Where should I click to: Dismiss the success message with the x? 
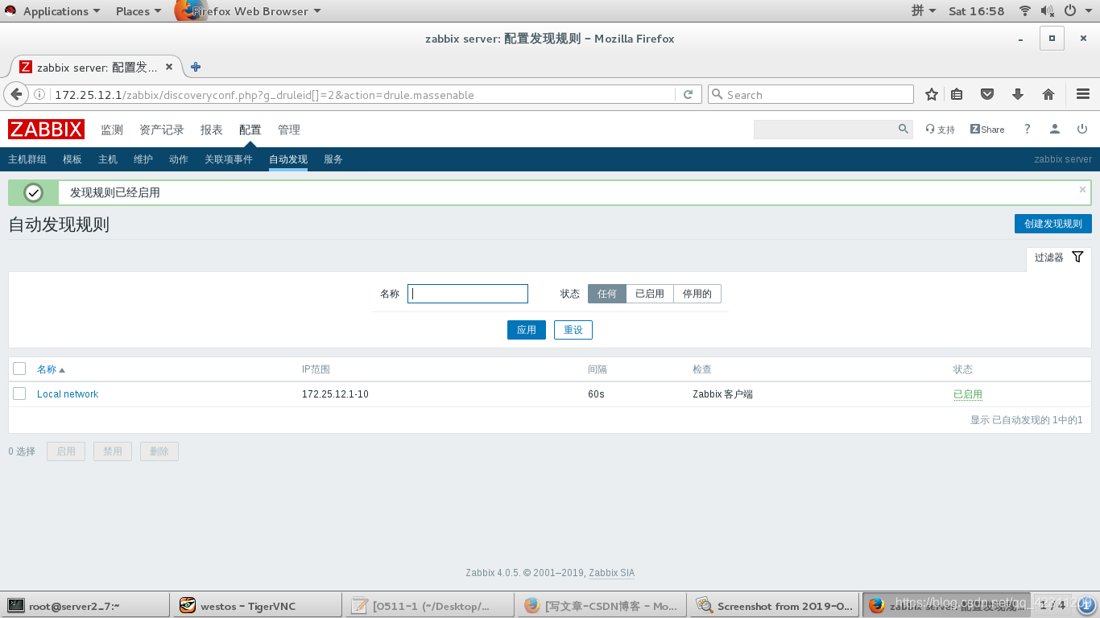(x=1082, y=190)
